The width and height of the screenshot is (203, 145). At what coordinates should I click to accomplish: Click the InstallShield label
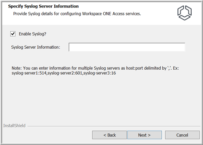[14, 126]
